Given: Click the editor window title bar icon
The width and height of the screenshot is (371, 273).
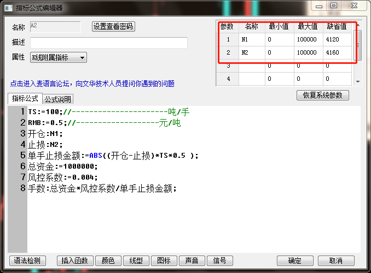Looking at the screenshot, I should [x=8, y=8].
